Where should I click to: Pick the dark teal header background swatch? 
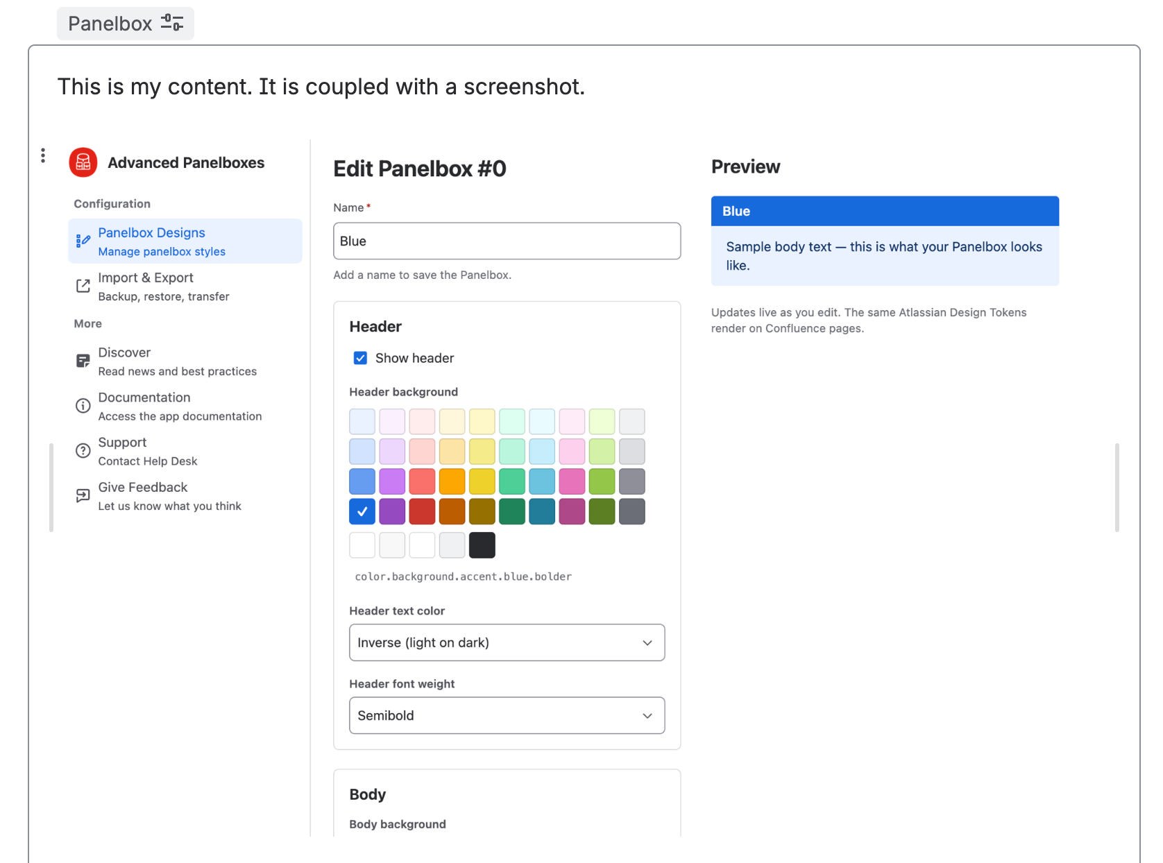pyautogui.click(x=542, y=511)
